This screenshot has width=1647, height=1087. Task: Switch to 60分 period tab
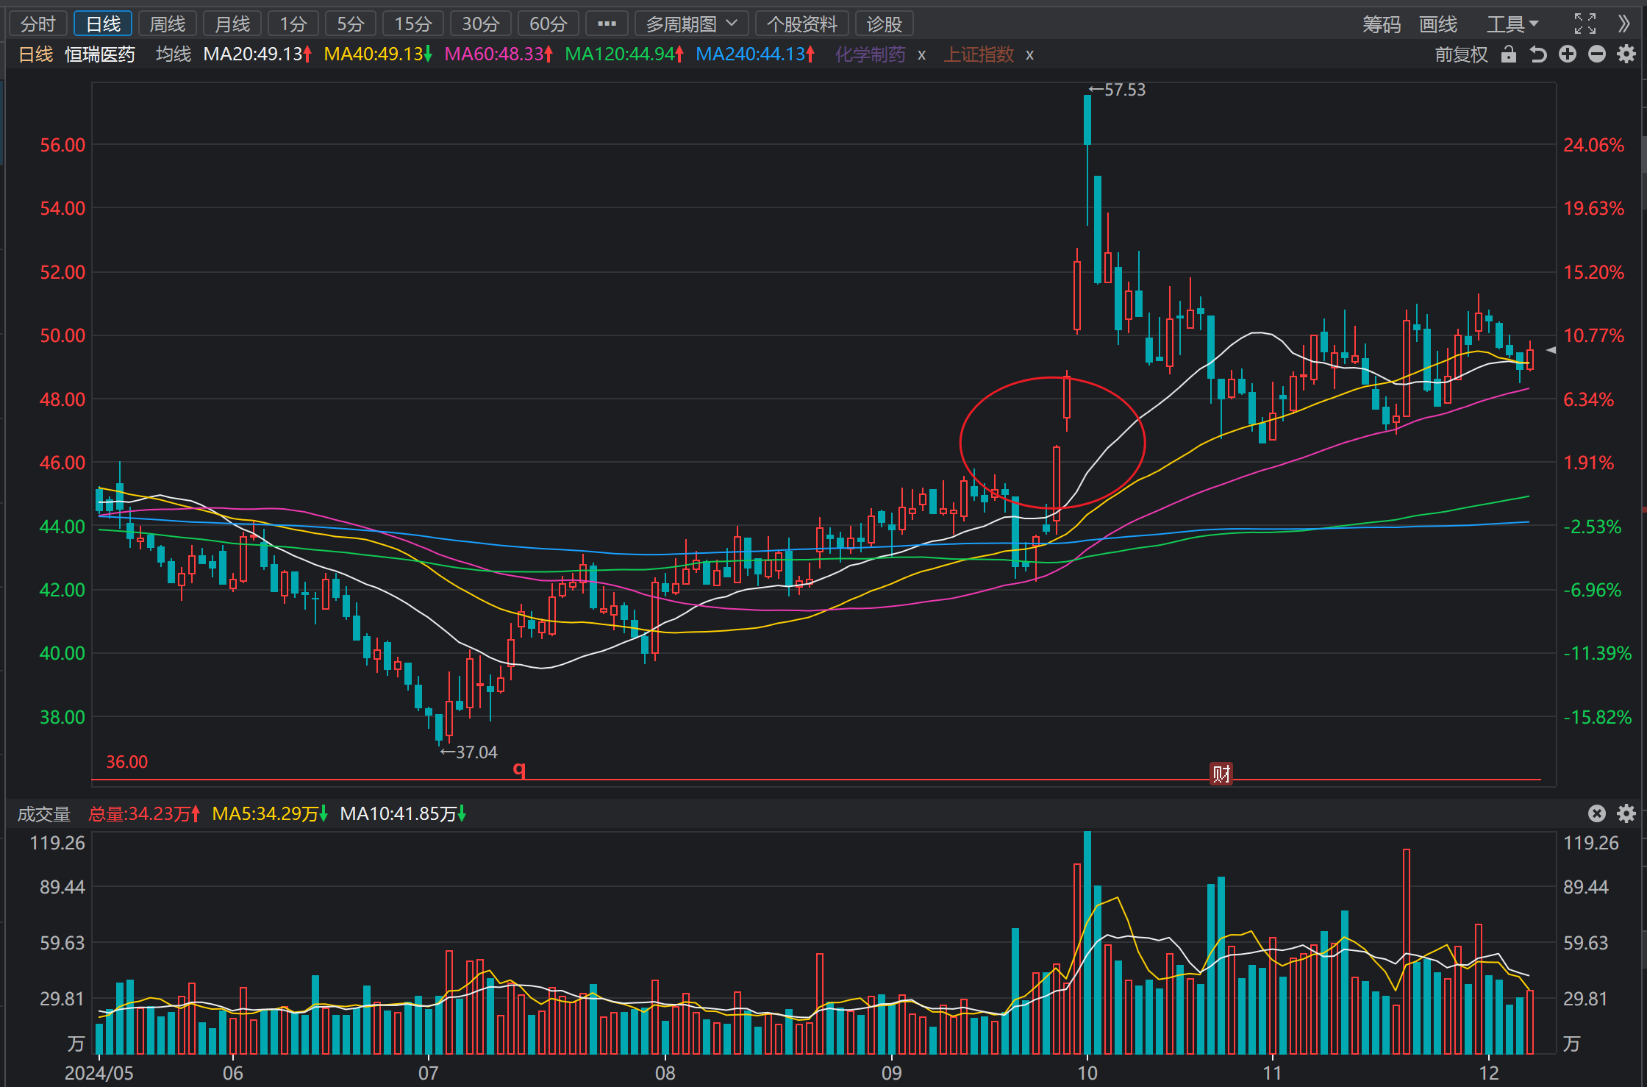click(549, 24)
